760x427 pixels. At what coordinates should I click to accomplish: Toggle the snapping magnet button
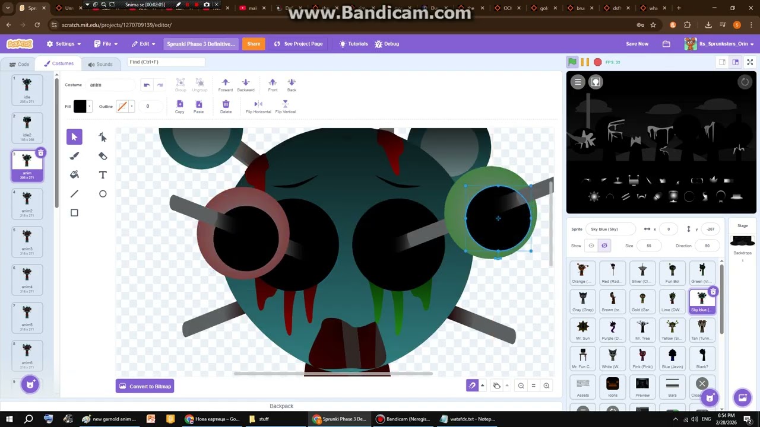point(472,386)
